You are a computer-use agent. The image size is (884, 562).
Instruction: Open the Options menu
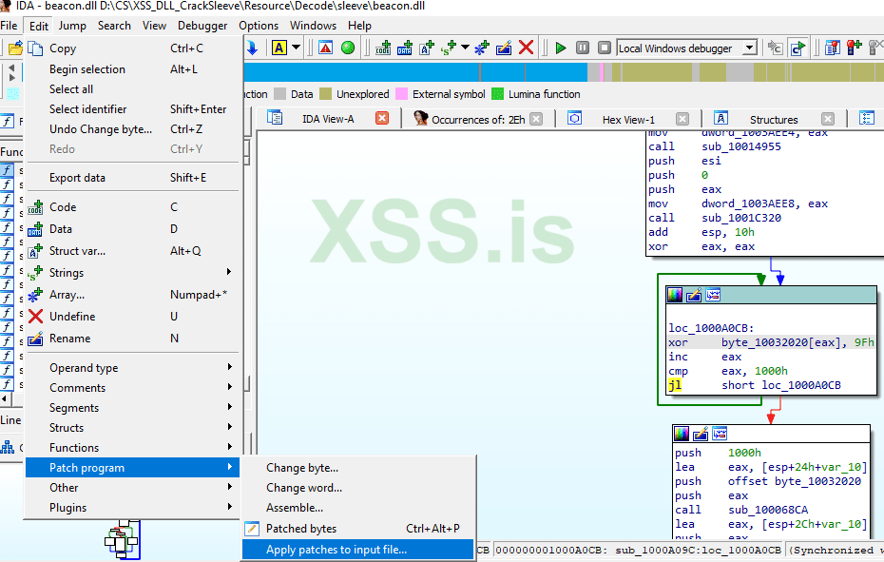259,26
